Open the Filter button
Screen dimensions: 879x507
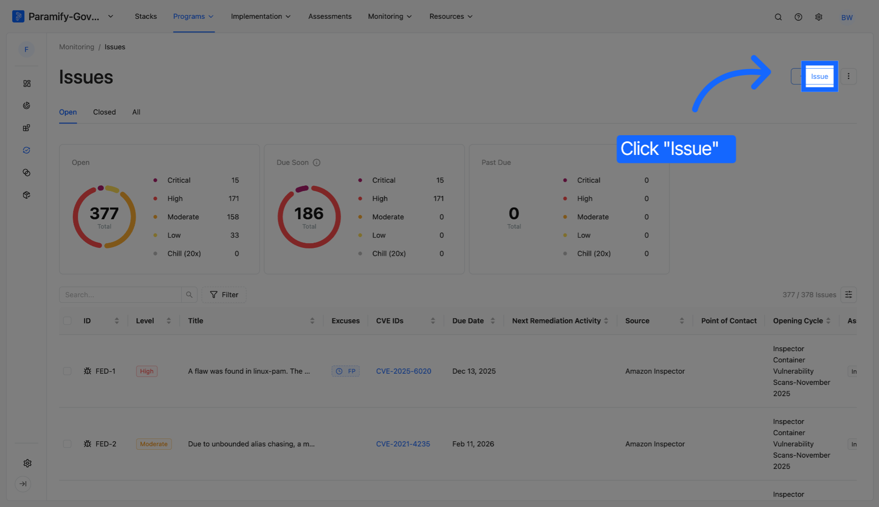[x=224, y=295]
